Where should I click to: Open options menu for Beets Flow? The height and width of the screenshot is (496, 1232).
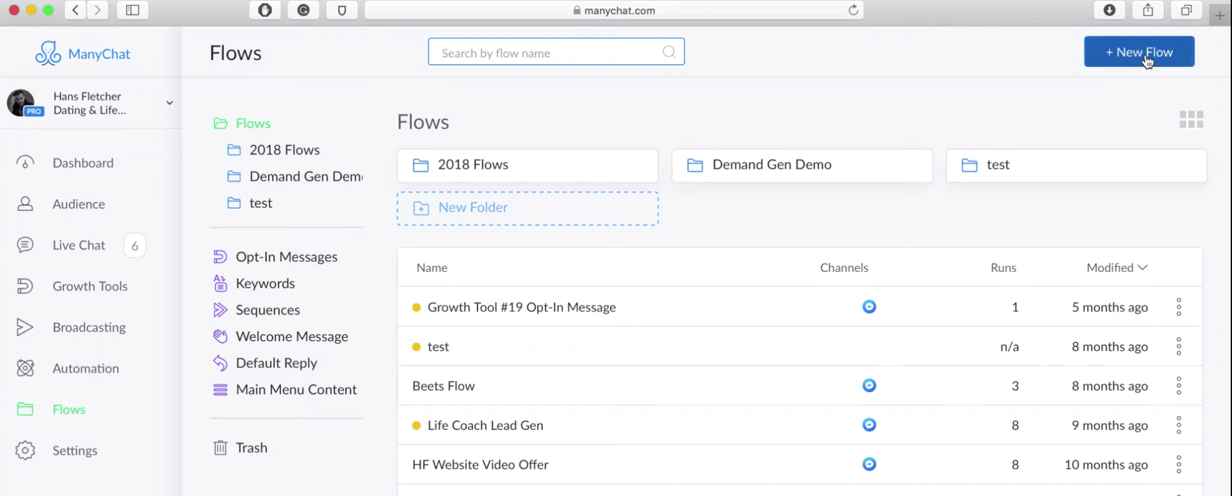pos(1179,386)
